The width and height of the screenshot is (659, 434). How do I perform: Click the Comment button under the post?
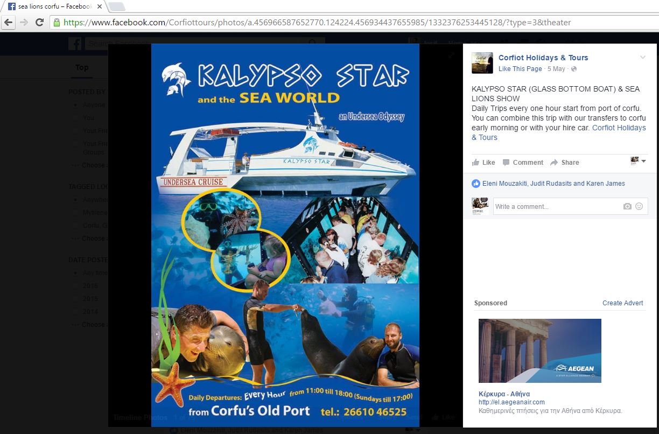coord(523,163)
